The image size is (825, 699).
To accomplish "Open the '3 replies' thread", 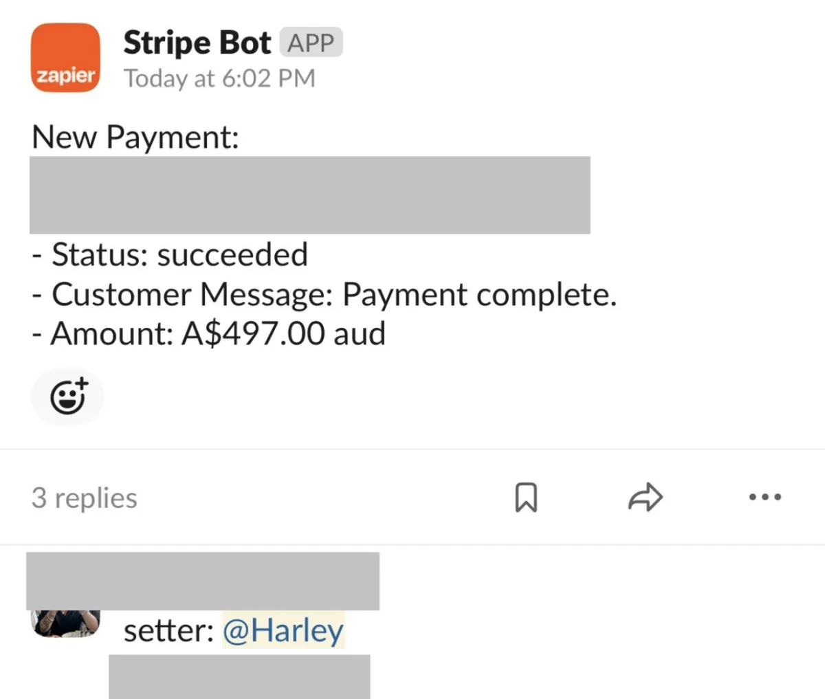I will (85, 498).
